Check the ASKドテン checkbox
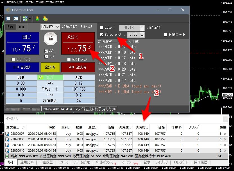234x171 pixels. click(69, 60)
